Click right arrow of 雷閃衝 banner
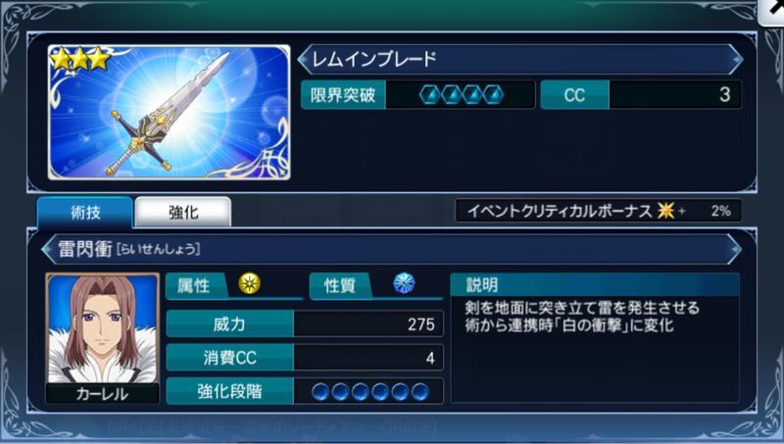This screenshot has height=444, width=784. 735,249
